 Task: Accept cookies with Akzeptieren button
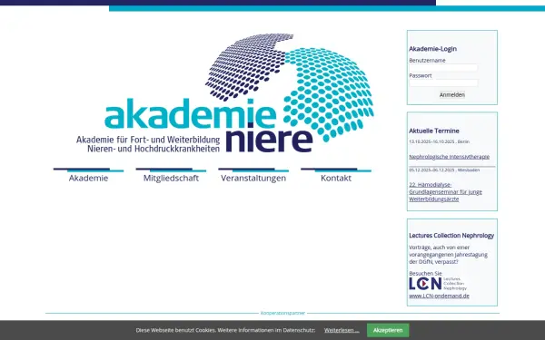point(388,330)
